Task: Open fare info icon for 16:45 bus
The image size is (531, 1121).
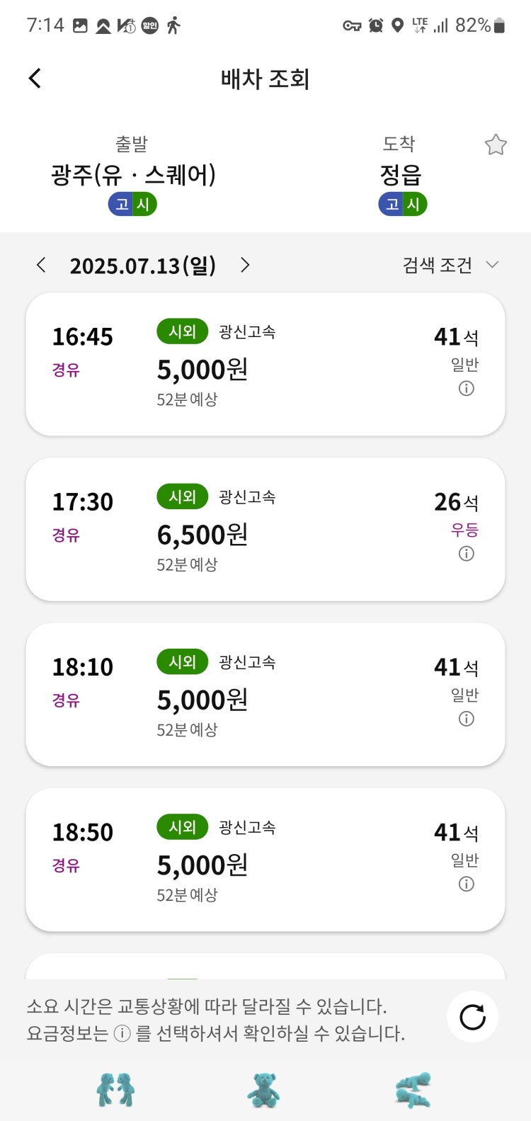Action: coord(466,388)
